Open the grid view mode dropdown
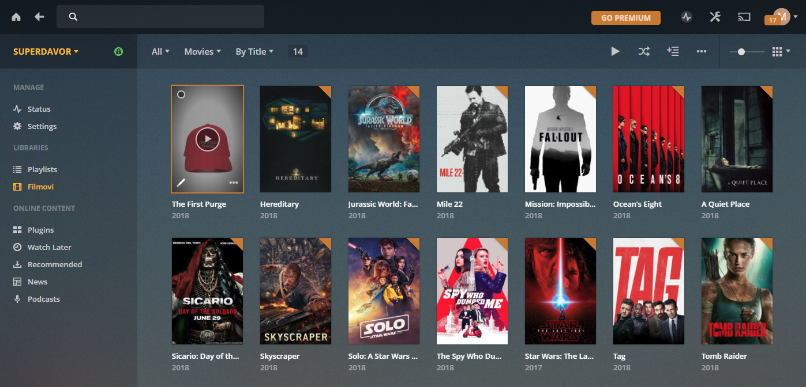The width and height of the screenshot is (806, 387). (x=781, y=51)
